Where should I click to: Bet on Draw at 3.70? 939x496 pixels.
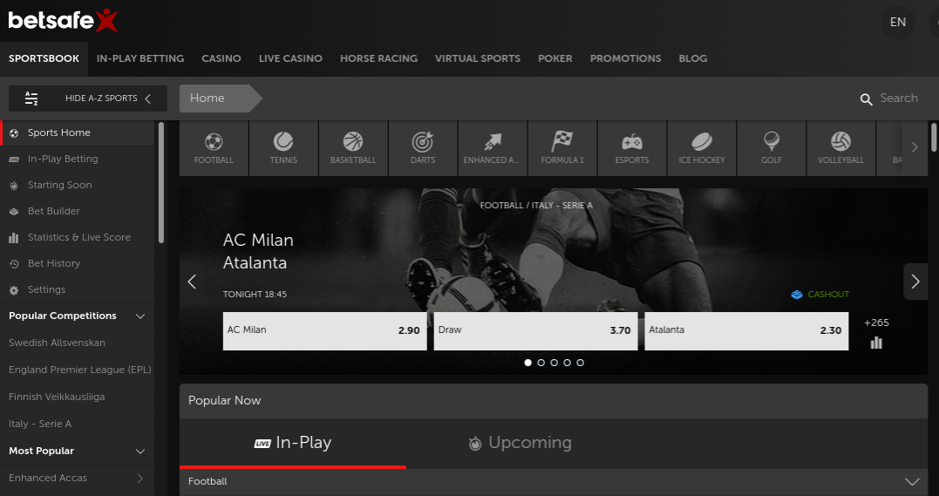535,330
